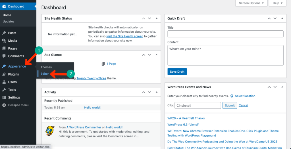Move the At a Glance panel down
The image size is (291, 149).
pos(149,55)
